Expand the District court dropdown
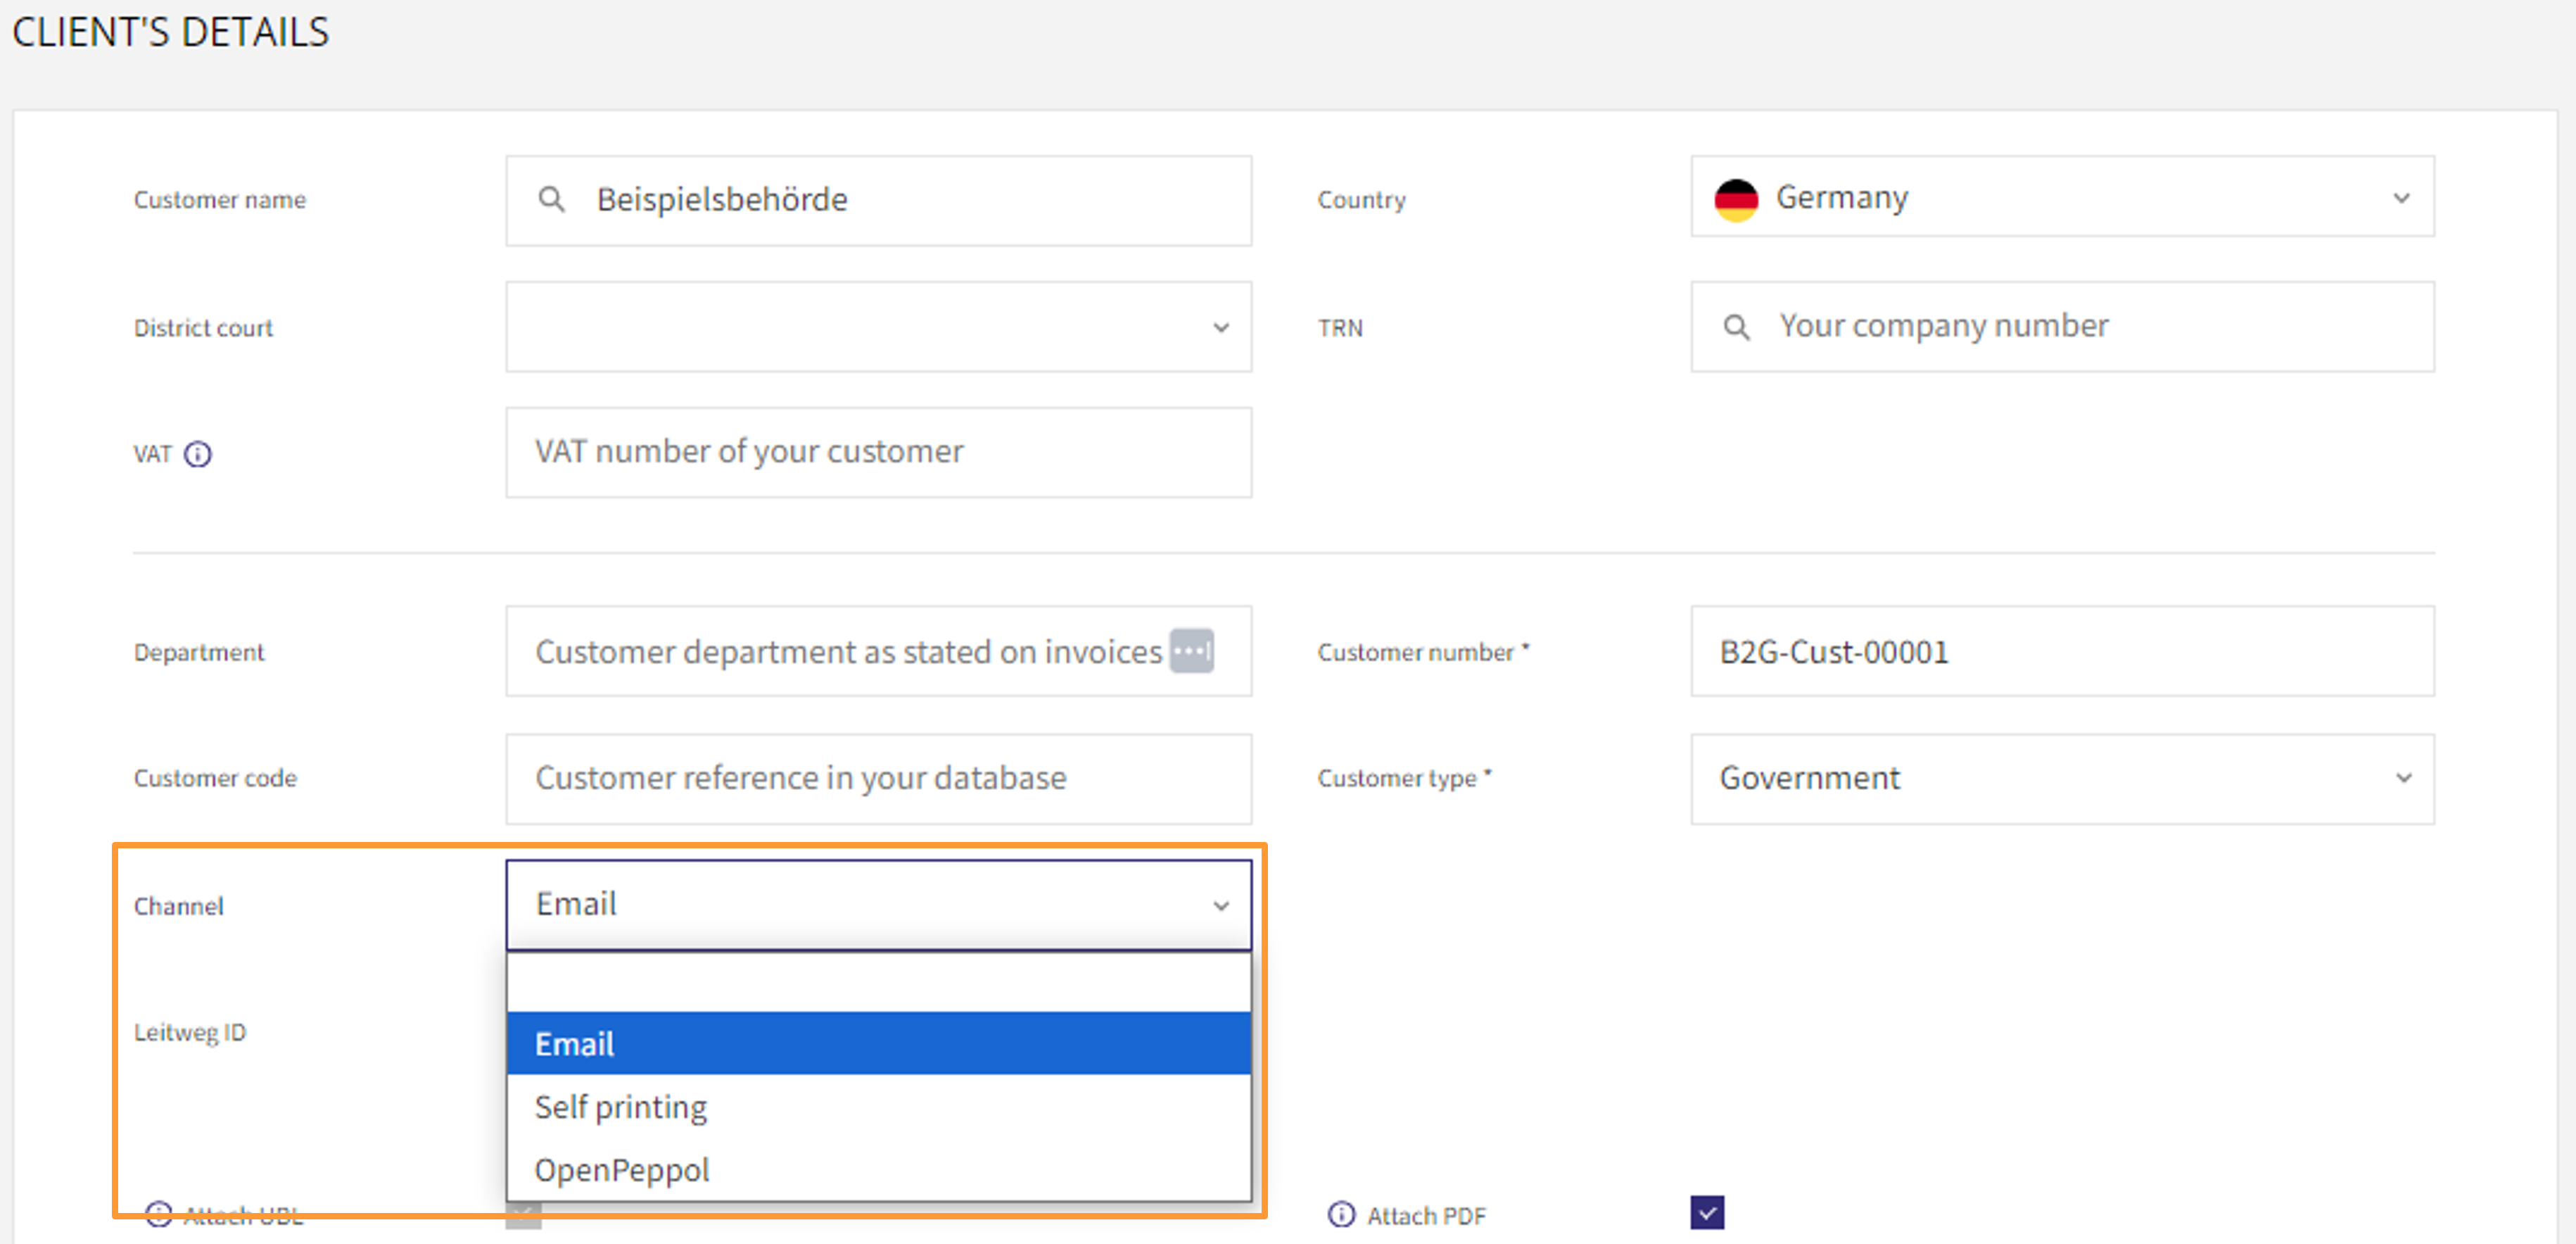The width and height of the screenshot is (2576, 1244). (878, 326)
